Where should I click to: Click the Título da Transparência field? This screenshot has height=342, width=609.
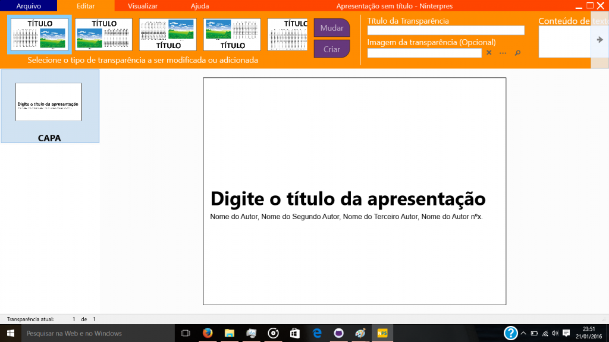coord(445,30)
